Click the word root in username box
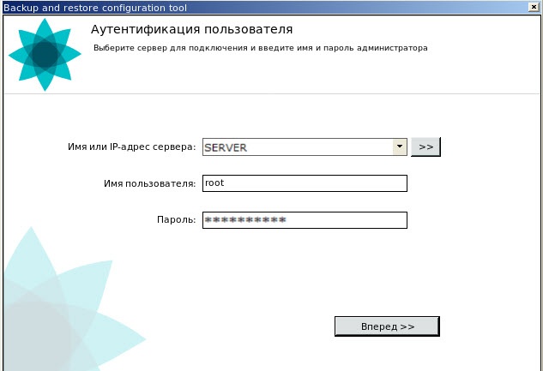Image resolution: width=543 pixels, height=371 pixels. (214, 183)
